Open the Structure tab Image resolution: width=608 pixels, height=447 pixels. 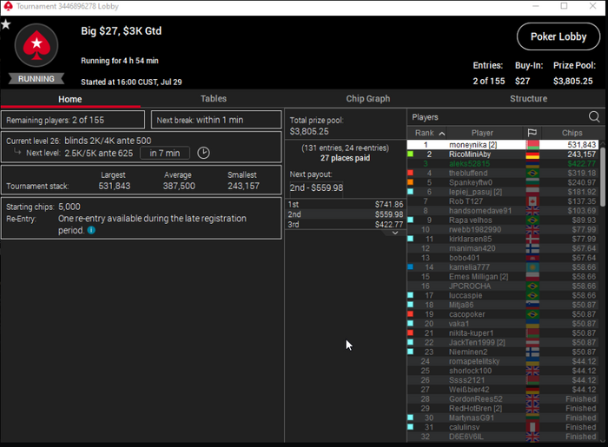tap(528, 99)
